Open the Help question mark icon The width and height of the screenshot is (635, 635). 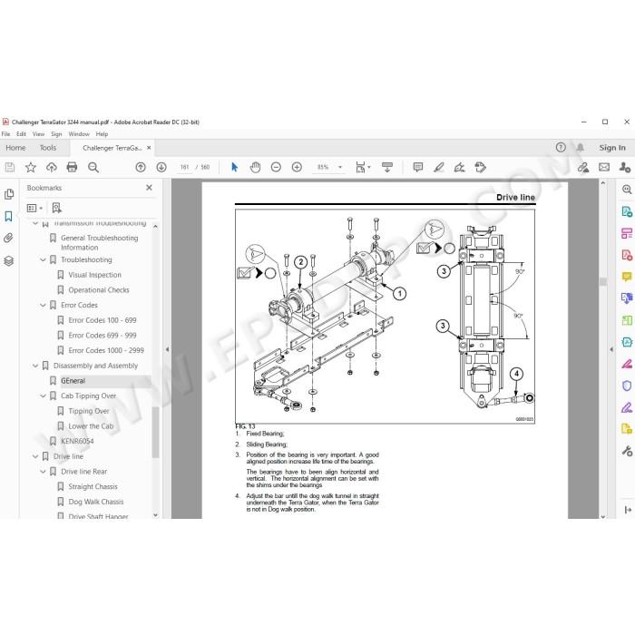[561, 148]
